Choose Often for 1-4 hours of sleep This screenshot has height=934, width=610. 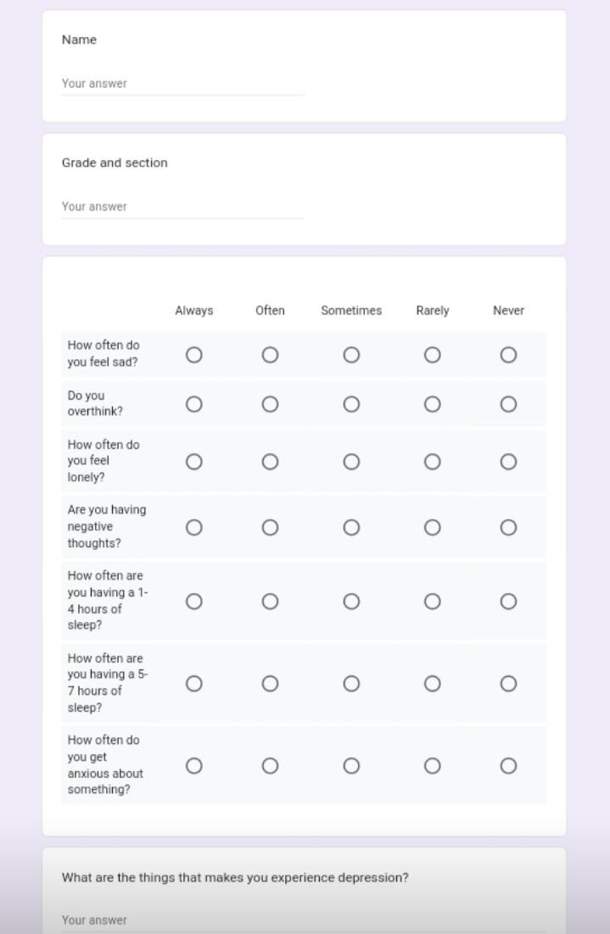pos(270,601)
